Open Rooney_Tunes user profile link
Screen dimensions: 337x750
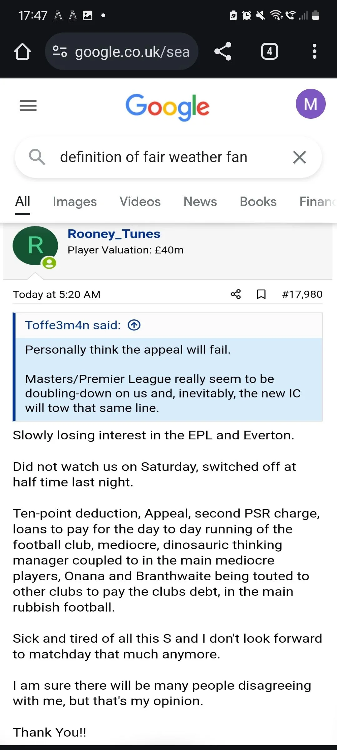pyautogui.click(x=114, y=234)
